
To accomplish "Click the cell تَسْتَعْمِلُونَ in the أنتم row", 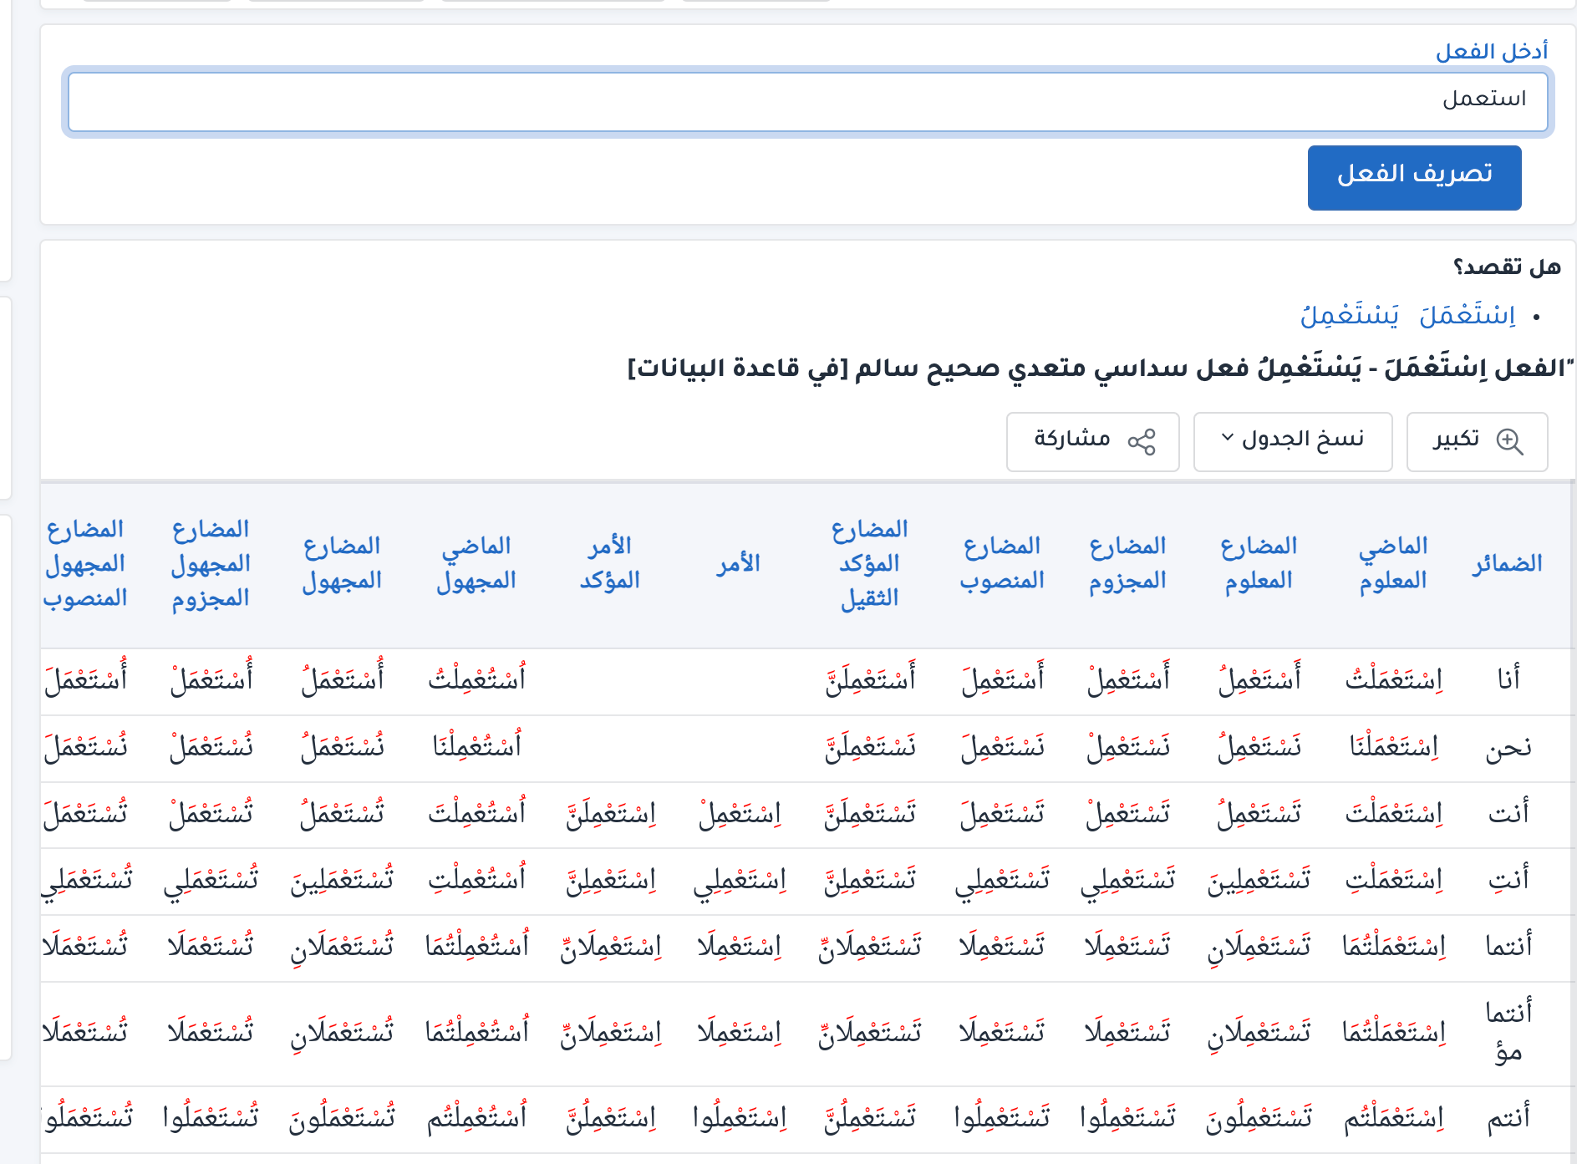I will (1259, 1117).
